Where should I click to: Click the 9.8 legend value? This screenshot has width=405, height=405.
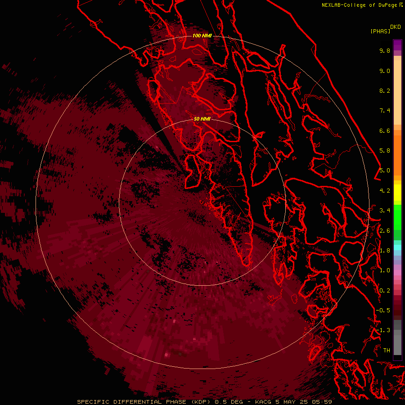point(385,51)
